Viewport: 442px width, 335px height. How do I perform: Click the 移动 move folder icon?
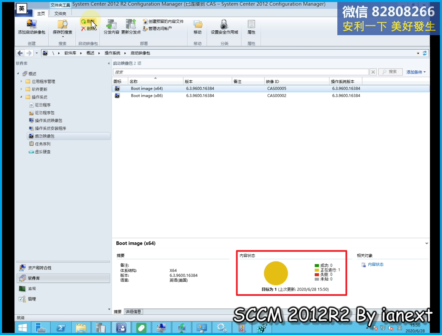tap(198, 27)
